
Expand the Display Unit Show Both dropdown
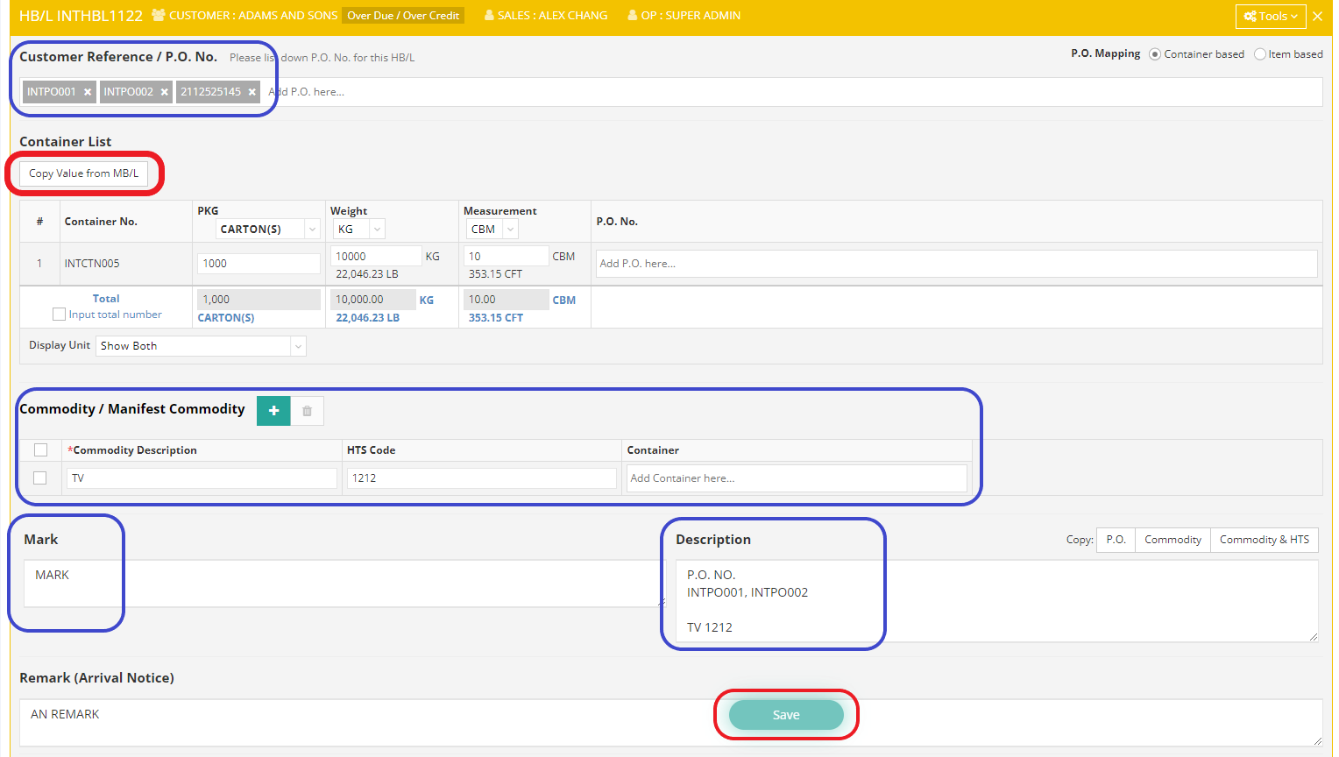tap(201, 346)
